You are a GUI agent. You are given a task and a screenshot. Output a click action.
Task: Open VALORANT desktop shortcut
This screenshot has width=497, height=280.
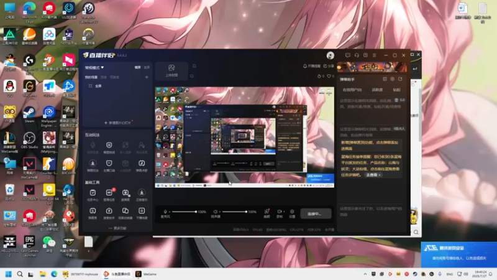point(29,192)
